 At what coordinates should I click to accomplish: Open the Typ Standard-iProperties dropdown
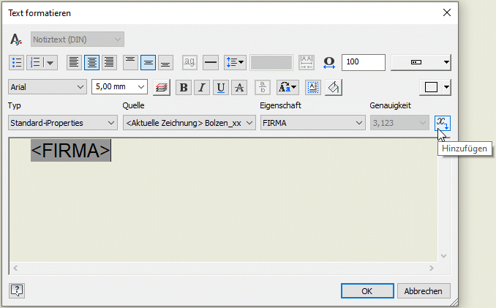61,123
